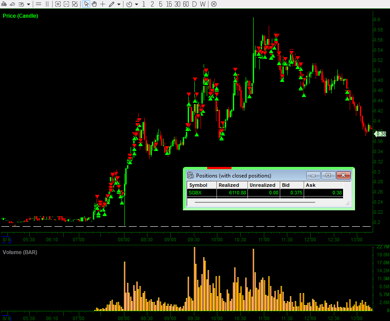Viewport: 390px width, 321px height.
Task: Select the pencil drawing tool
Action: (x=111, y=4)
